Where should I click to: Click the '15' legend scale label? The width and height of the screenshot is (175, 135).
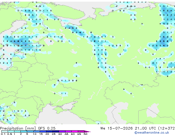pos(41,134)
